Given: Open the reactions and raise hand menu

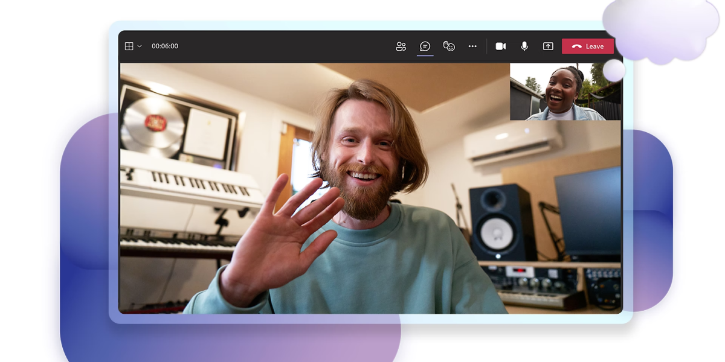Looking at the screenshot, I should coord(449,46).
